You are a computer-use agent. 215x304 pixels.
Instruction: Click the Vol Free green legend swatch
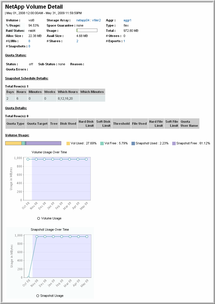pyautogui.click(x=102, y=143)
